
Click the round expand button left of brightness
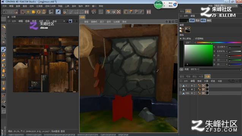tap(181, 69)
